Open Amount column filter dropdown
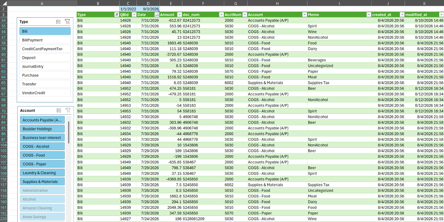The width and height of the screenshot is (444, 222). pyautogui.click(x=179, y=15)
